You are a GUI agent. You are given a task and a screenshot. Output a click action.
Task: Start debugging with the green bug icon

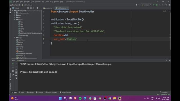pyautogui.click(x=157, y=5)
